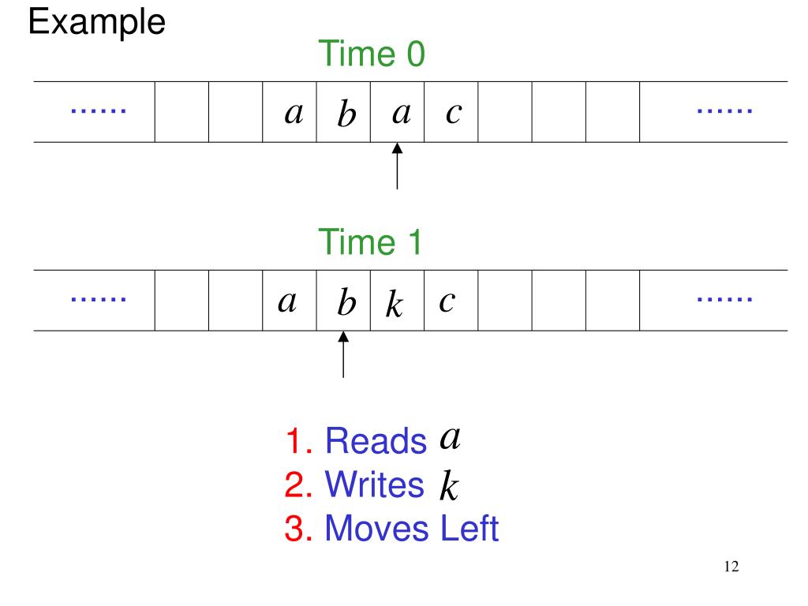808x606 pixels.
Task: Select the 'b' cell in Time 1 tape
Action: tap(344, 301)
